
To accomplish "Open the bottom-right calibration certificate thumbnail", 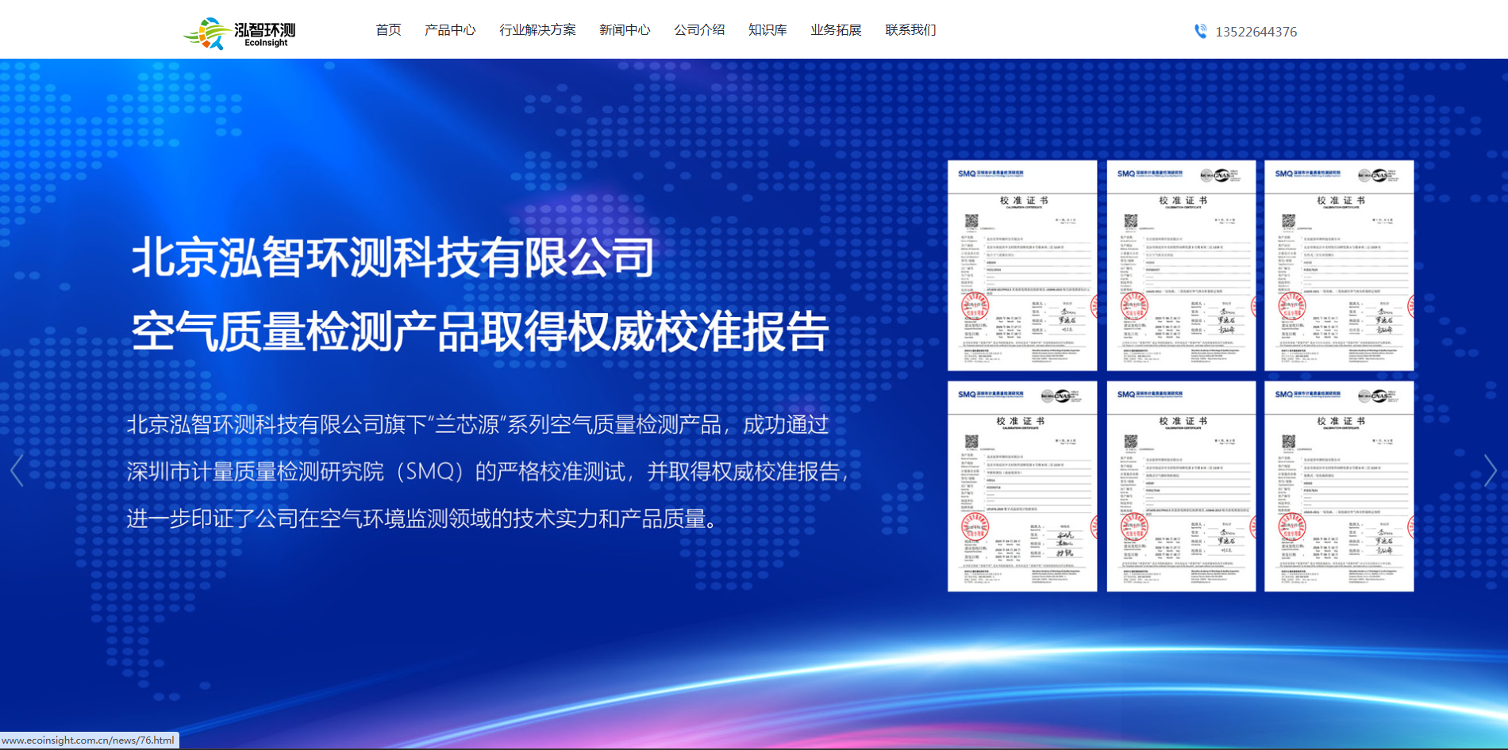I will [x=1339, y=487].
